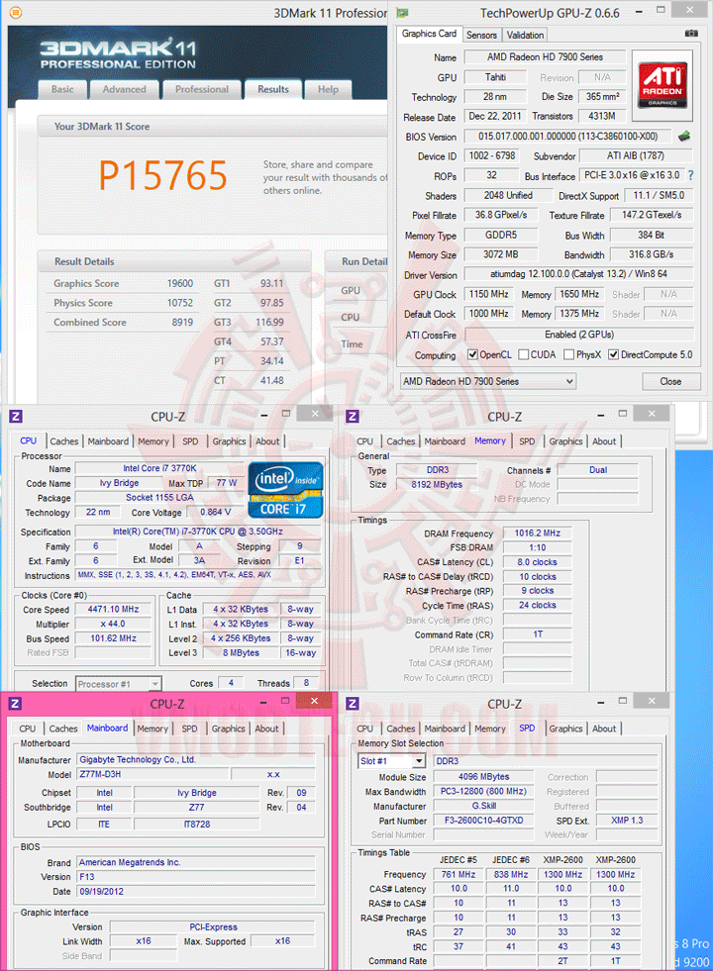Viewport: 713px width, 971px height.
Task: Open Caches tab in the CPU-Z Memory-tab window
Action: click(401, 441)
